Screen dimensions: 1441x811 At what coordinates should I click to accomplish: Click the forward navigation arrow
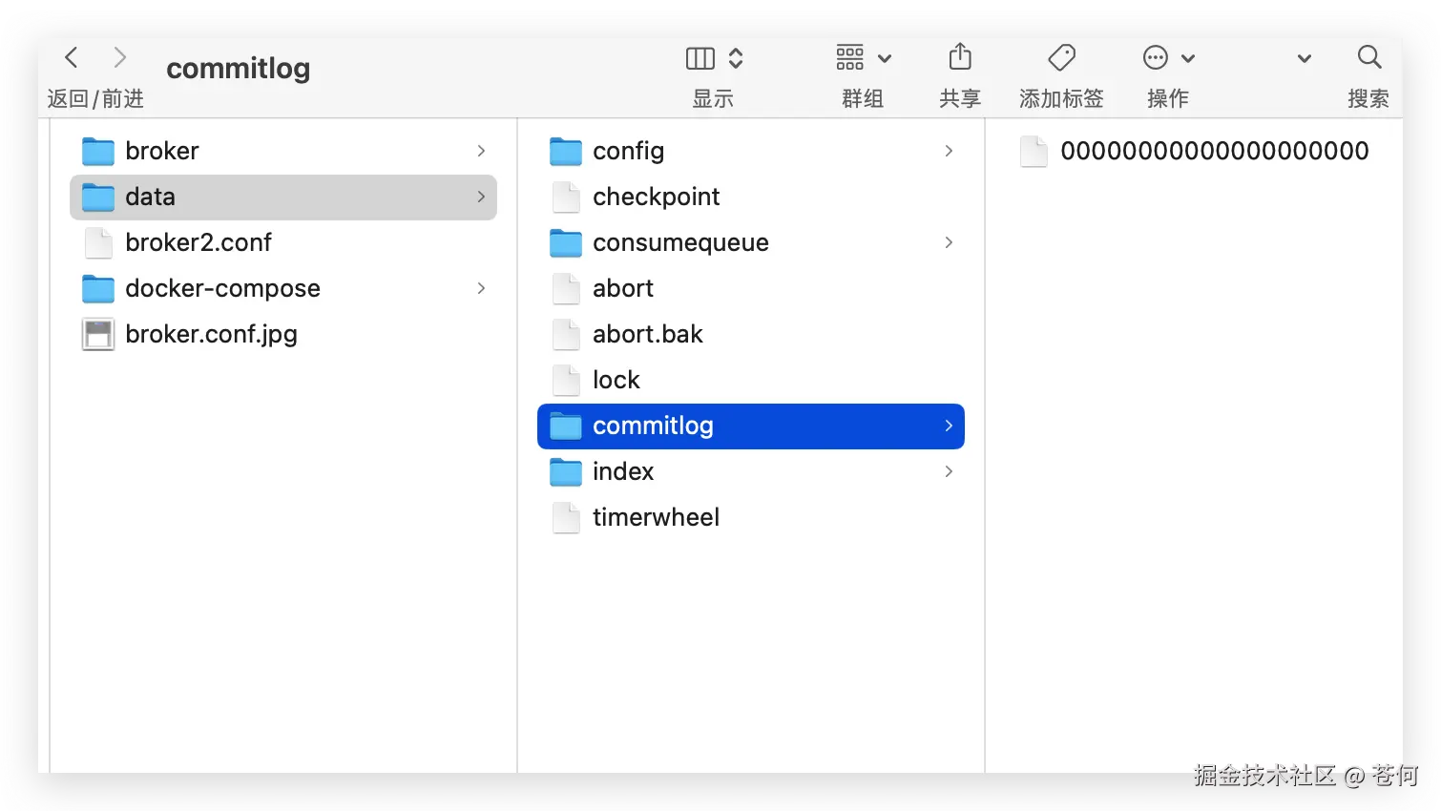(120, 57)
